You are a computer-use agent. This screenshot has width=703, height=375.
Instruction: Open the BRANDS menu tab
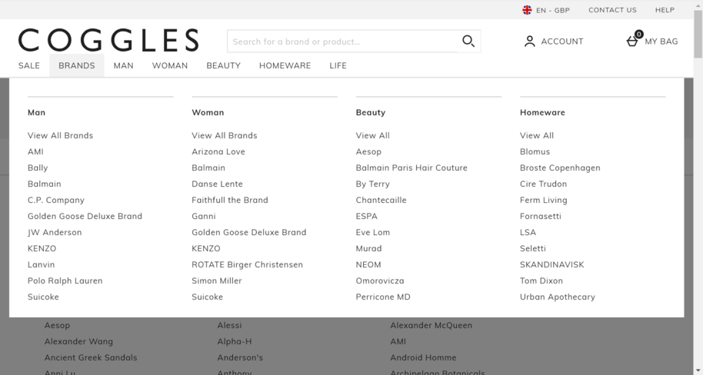coord(77,65)
